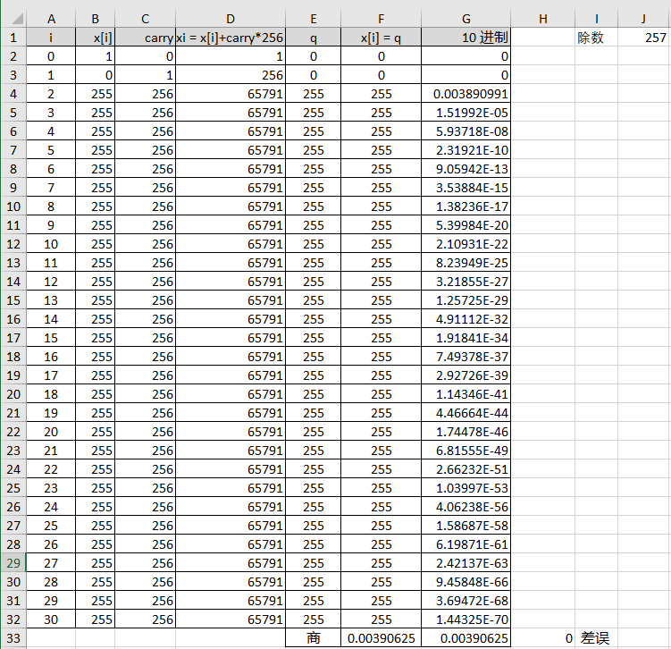Click the error value 0 in row 33

pos(542,638)
